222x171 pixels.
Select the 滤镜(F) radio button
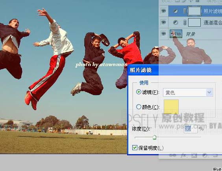pos(139,92)
